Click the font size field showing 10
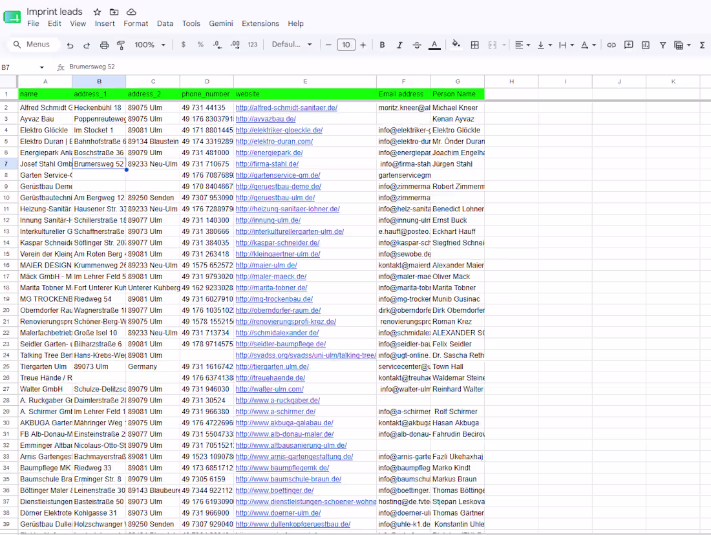The image size is (711, 535). point(346,45)
